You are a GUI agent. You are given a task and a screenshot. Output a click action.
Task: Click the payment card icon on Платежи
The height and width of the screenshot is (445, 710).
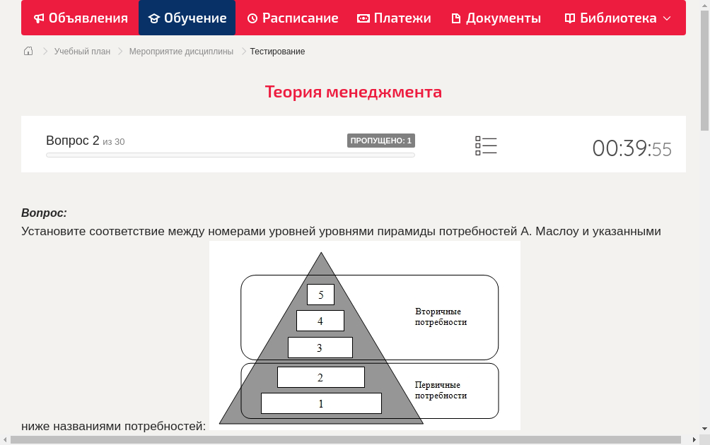(x=362, y=18)
